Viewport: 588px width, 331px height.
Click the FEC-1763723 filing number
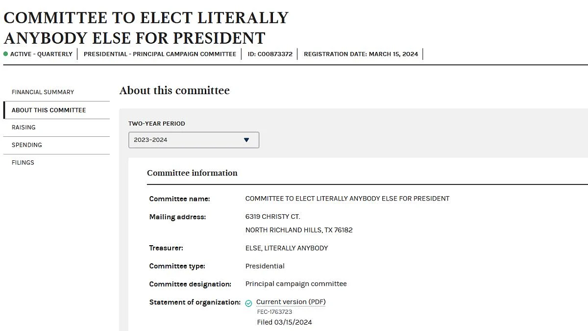point(274,312)
